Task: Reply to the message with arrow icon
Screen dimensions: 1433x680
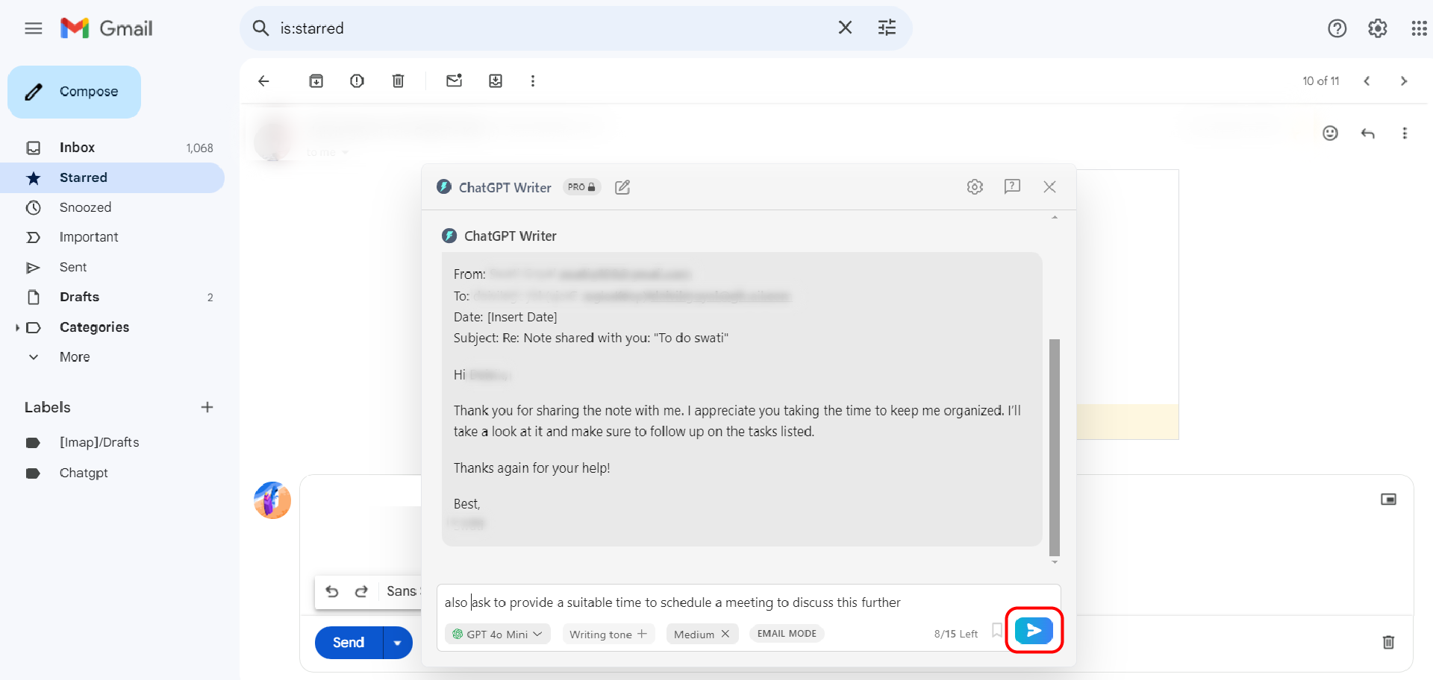Action: tap(1367, 133)
